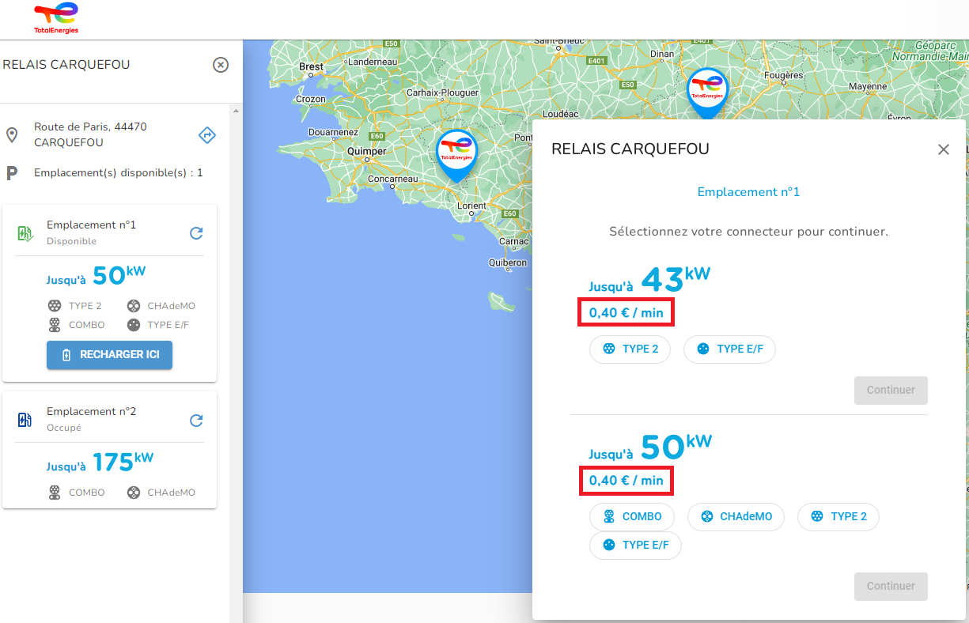Click Emplacement n°1 heading in dialog

point(748,192)
